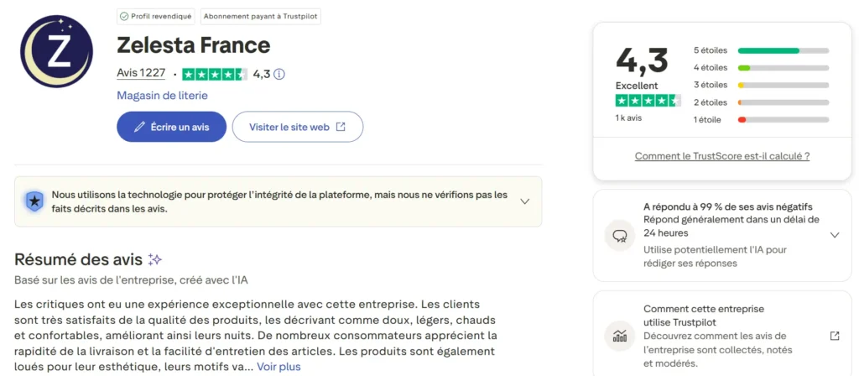Image resolution: width=859 pixels, height=376 pixels.
Task: Click A répondu à 99 % de ses avis négatifs
Action: 727,207
